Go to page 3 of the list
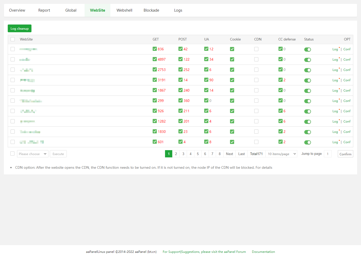The image size is (361, 258). [183, 154]
